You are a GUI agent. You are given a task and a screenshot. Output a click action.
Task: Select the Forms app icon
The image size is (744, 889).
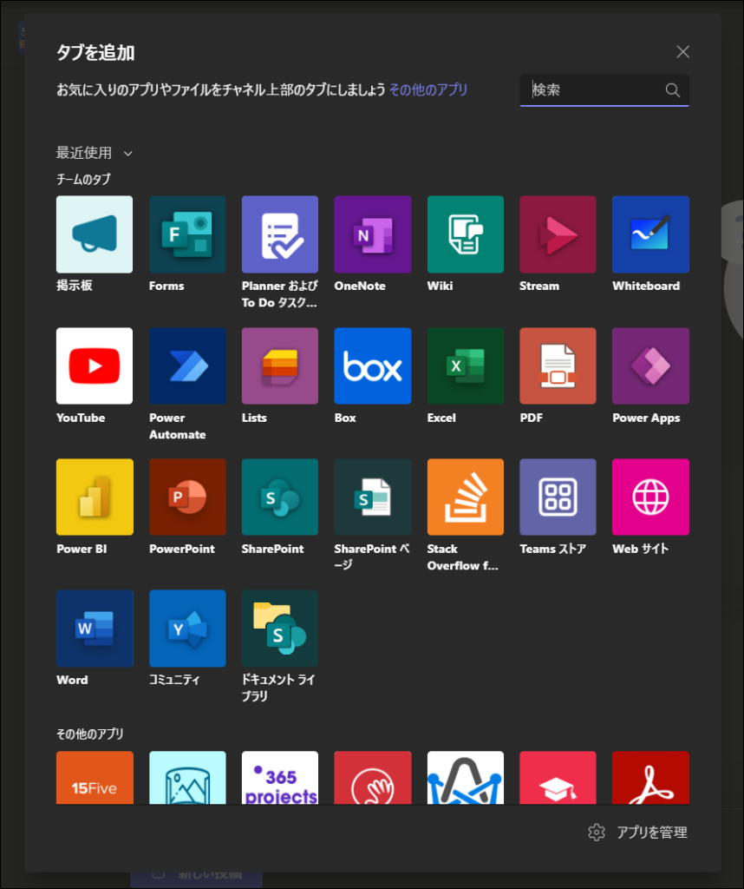(x=187, y=234)
